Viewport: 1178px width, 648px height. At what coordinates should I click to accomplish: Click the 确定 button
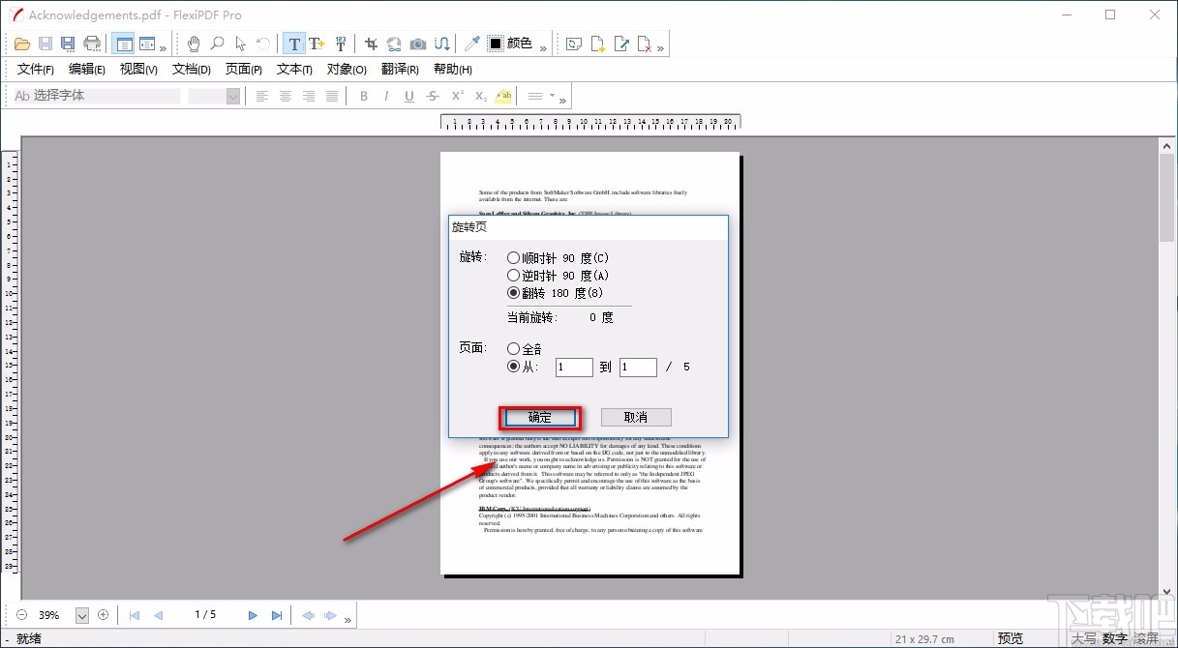coord(540,418)
